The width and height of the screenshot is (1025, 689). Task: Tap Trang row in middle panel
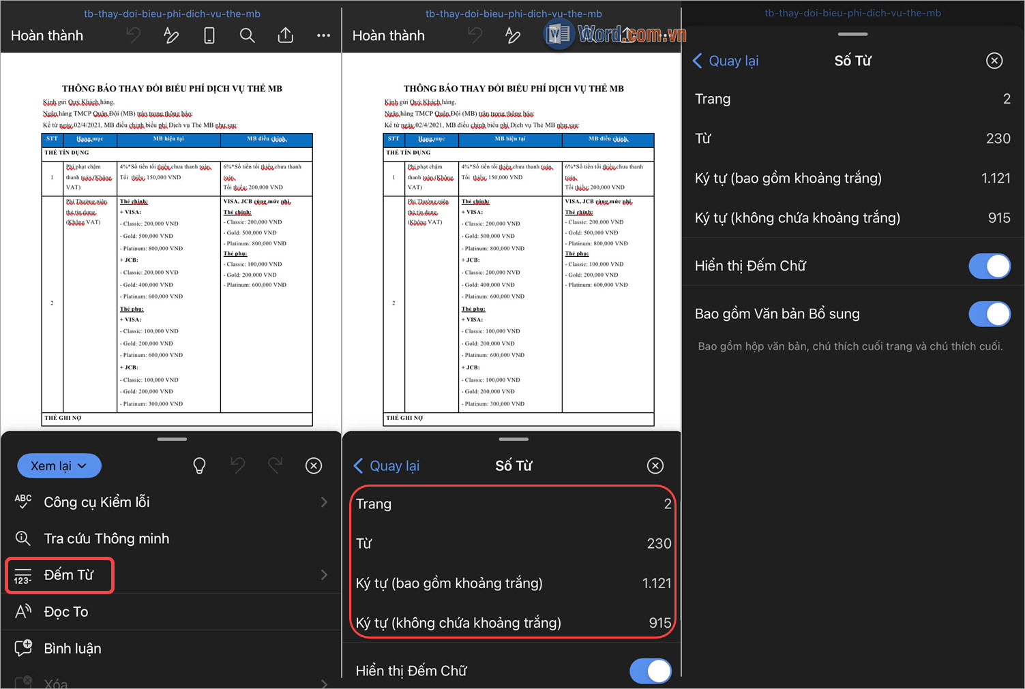click(x=514, y=504)
